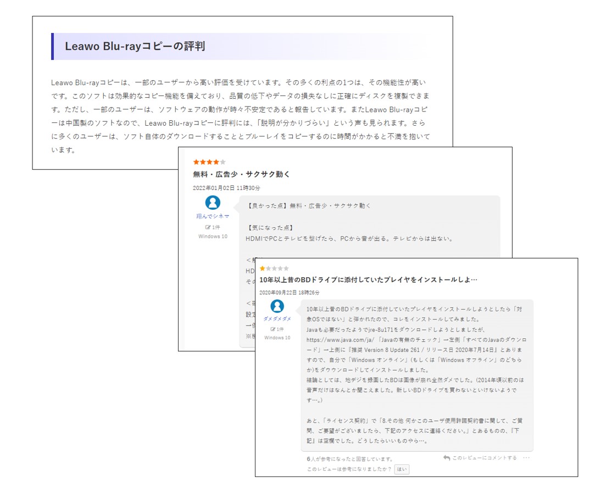The height and width of the screenshot is (488, 590).
Task: Click the one-star rating of the second review
Action: pos(274,268)
